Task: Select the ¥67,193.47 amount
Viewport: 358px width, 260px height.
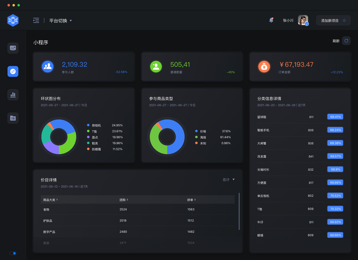Action: pos(296,65)
